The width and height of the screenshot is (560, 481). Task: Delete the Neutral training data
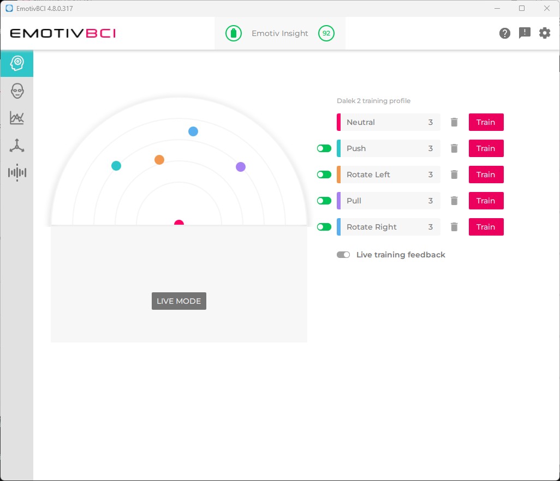tap(454, 122)
